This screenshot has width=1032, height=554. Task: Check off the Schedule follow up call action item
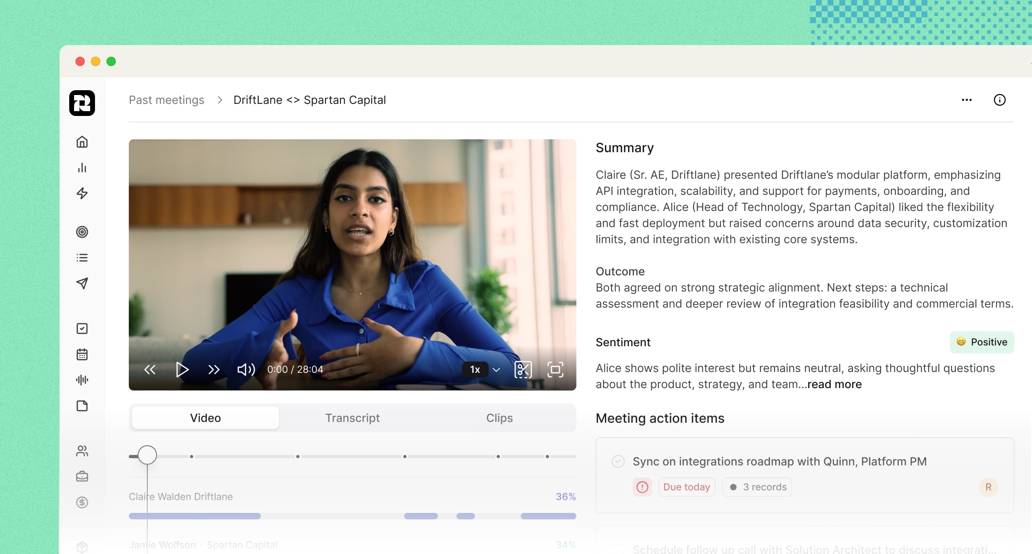pyautogui.click(x=618, y=549)
